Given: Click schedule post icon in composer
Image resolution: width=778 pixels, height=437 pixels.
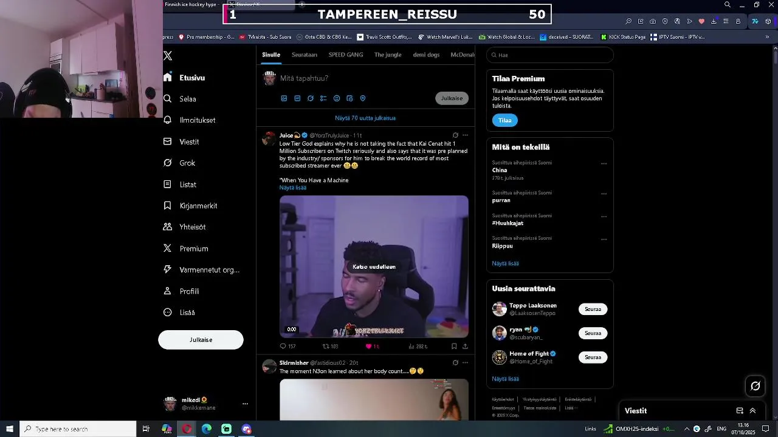Looking at the screenshot, I should tap(349, 98).
